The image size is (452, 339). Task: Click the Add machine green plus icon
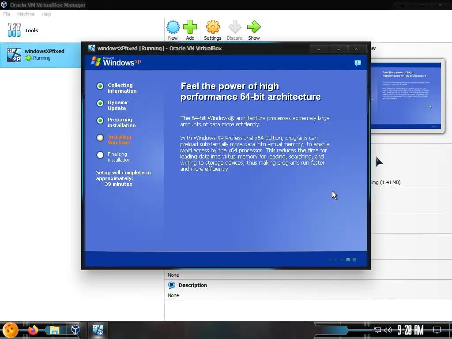click(x=190, y=27)
